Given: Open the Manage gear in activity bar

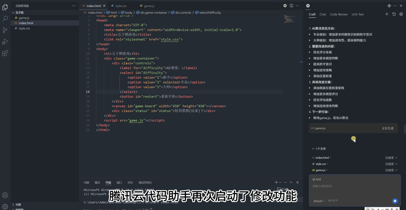Looking at the screenshot, I should tap(5, 206).
